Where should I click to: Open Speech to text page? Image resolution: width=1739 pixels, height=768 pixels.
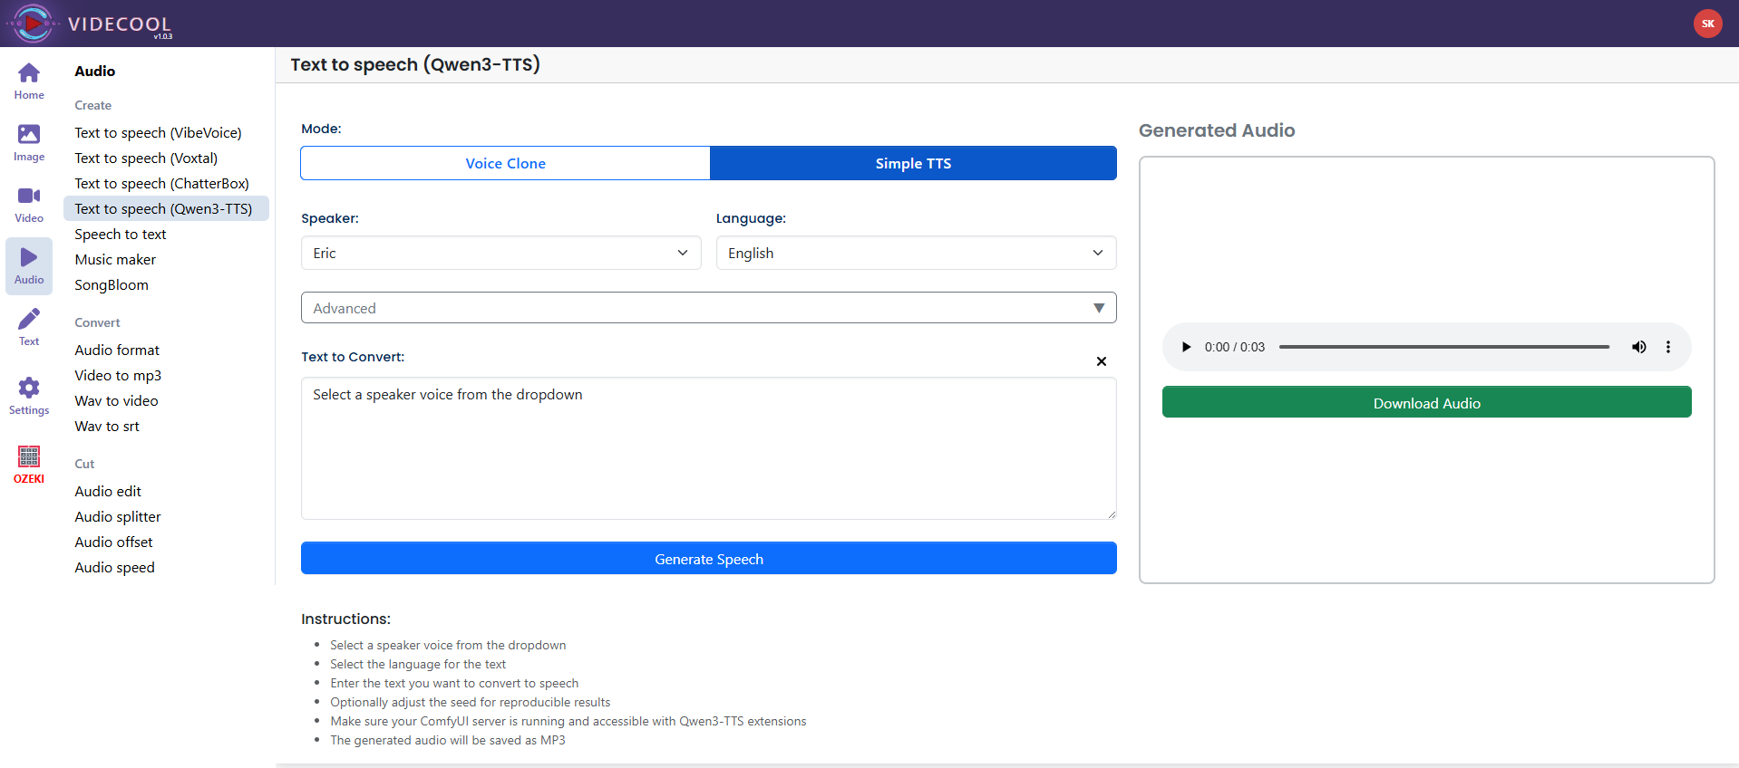pyautogui.click(x=121, y=234)
